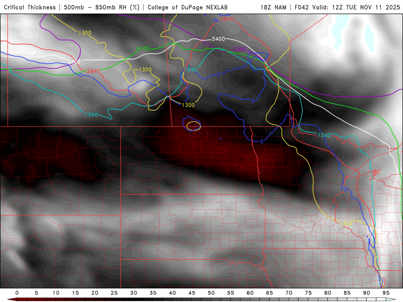403x302 pixels.
Task: Click the "Critical Thickness" title text
Action: point(30,7)
